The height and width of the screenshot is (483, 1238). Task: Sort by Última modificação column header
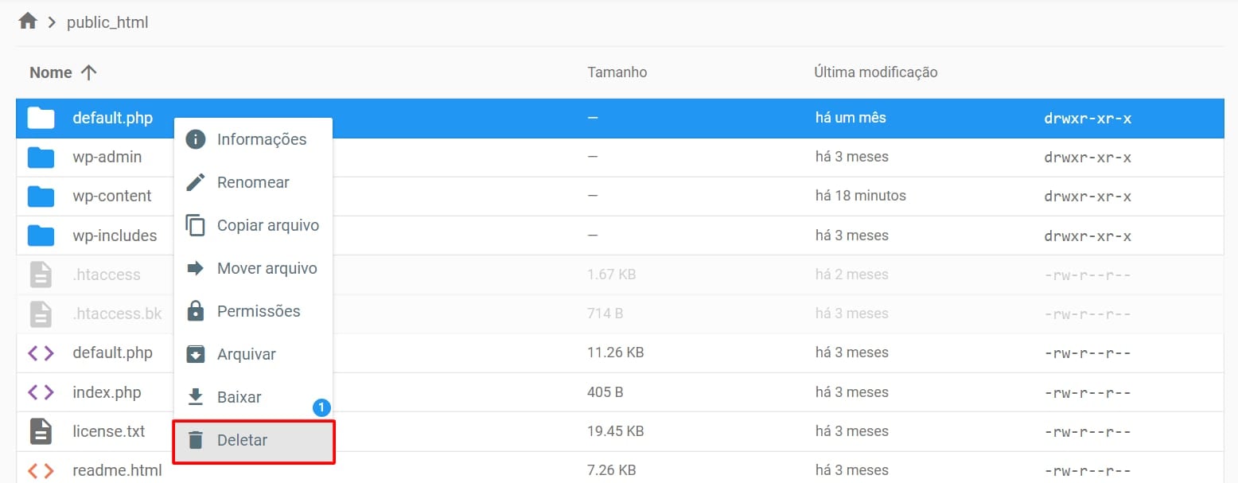[875, 72]
